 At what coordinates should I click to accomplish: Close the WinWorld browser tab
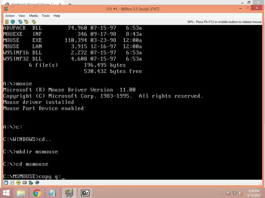(60, 4)
